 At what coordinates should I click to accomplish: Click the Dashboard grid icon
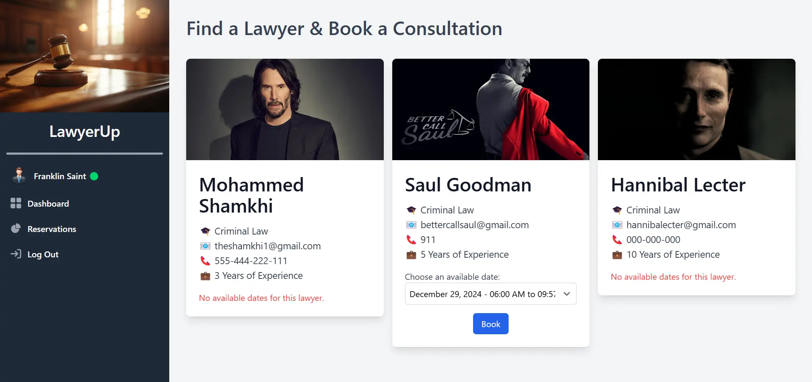click(16, 203)
